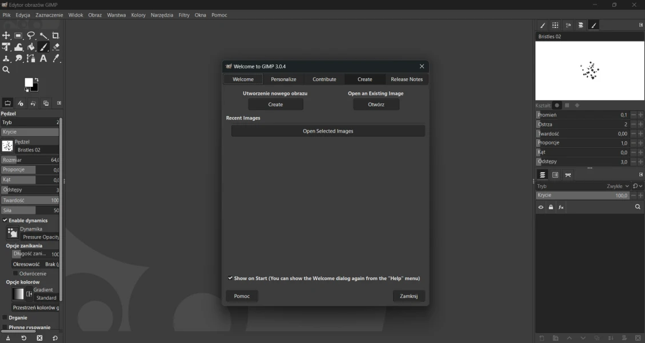Click the Otwórz button in Welcome dialog
Image resolution: width=645 pixels, height=343 pixels.
coord(376,105)
